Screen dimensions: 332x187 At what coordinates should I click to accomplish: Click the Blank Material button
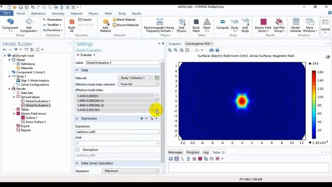click(124, 20)
